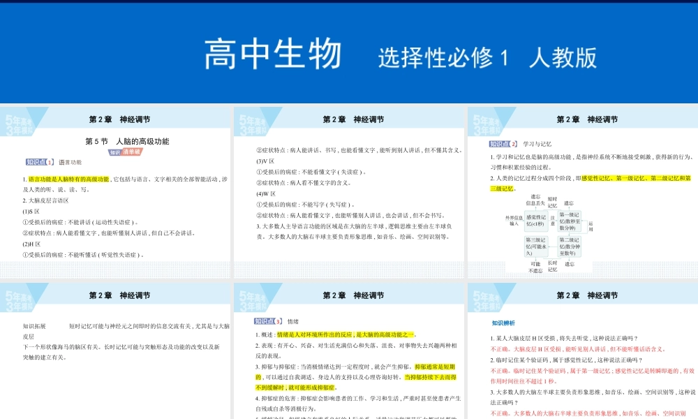
Task: Click the 选择性必修 1 subtitle
Action: tap(443, 57)
